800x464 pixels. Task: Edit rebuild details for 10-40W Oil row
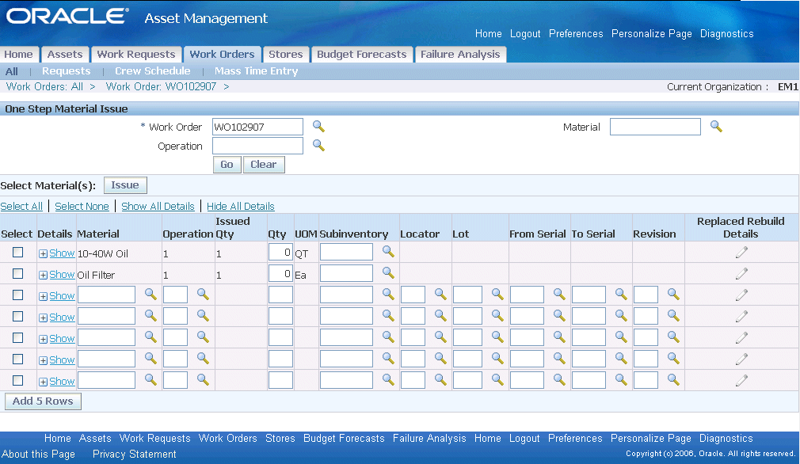[x=741, y=252]
